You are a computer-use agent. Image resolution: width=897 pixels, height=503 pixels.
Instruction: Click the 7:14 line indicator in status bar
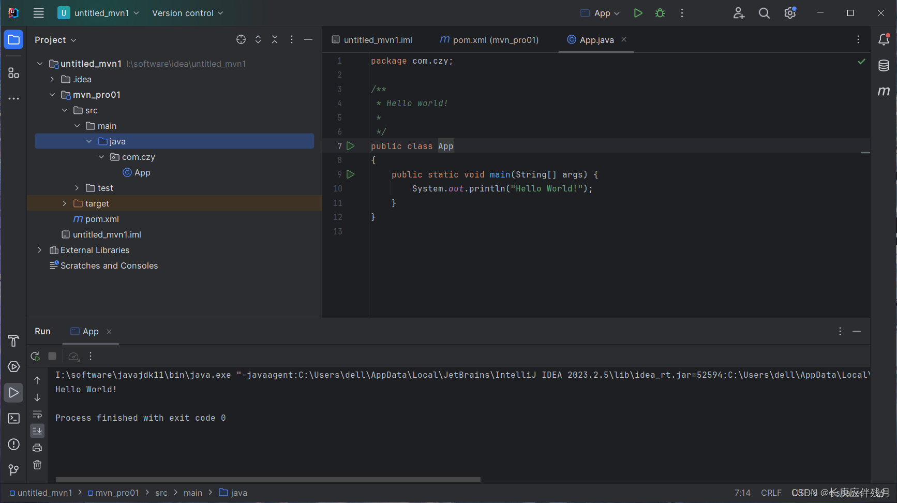(742, 492)
